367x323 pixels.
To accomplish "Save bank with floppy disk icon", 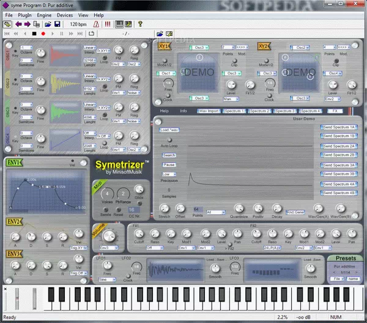I will pyautogui.click(x=57, y=24).
